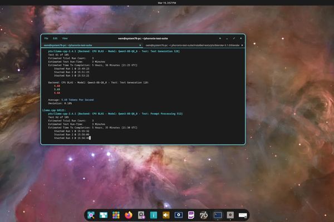Click the 'Started Run 2 @ 15:56:09' line
The height and width of the screenshot is (222, 334).
point(72,134)
